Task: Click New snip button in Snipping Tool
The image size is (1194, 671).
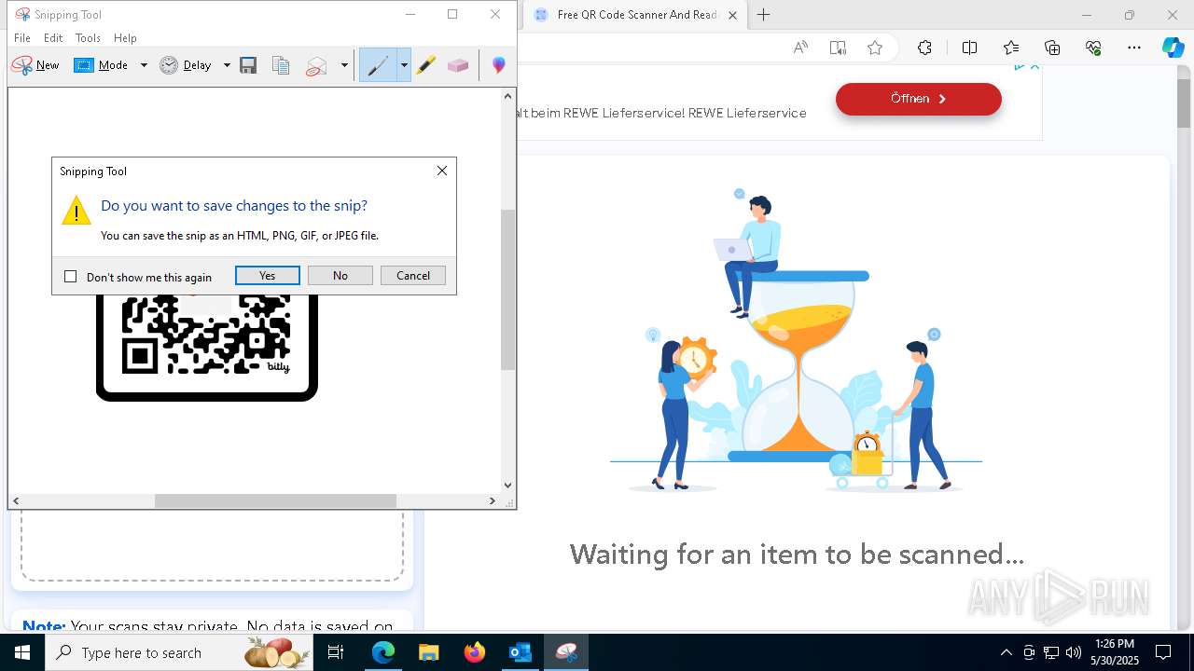Action: coord(35,65)
